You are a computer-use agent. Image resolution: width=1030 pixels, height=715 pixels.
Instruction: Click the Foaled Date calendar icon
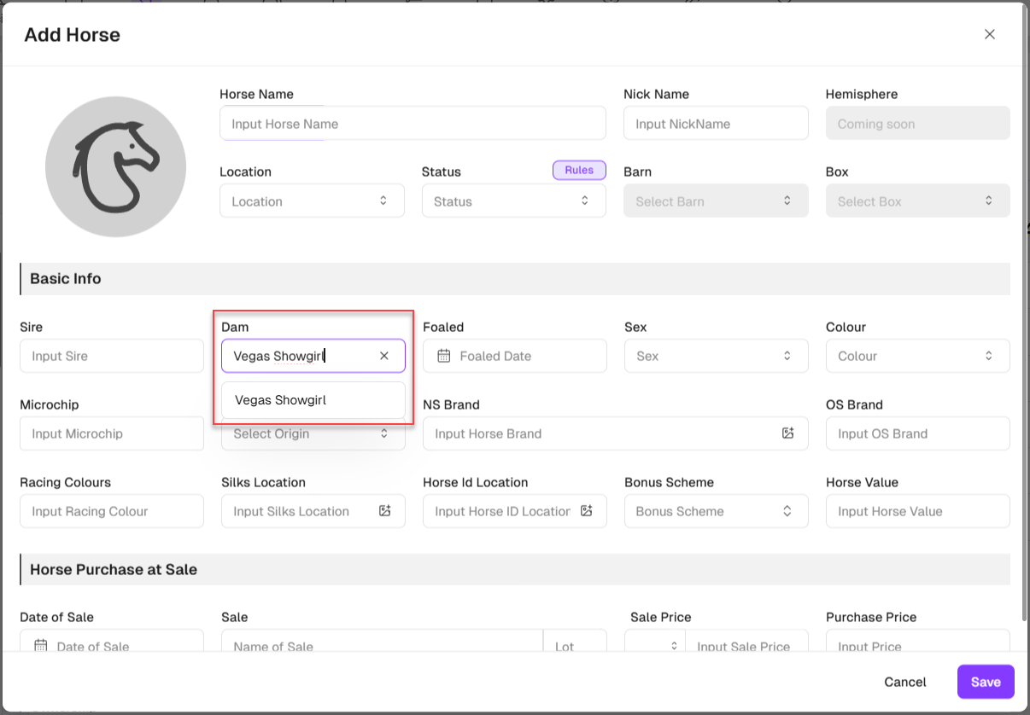coord(443,356)
